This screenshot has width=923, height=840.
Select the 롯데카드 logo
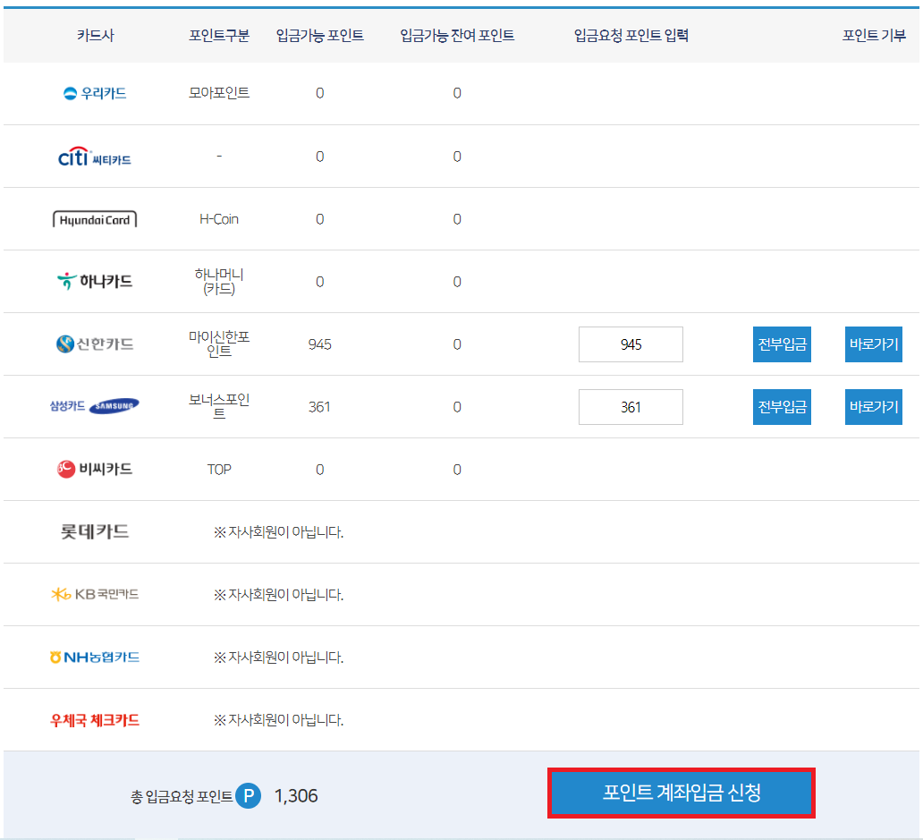click(93, 531)
